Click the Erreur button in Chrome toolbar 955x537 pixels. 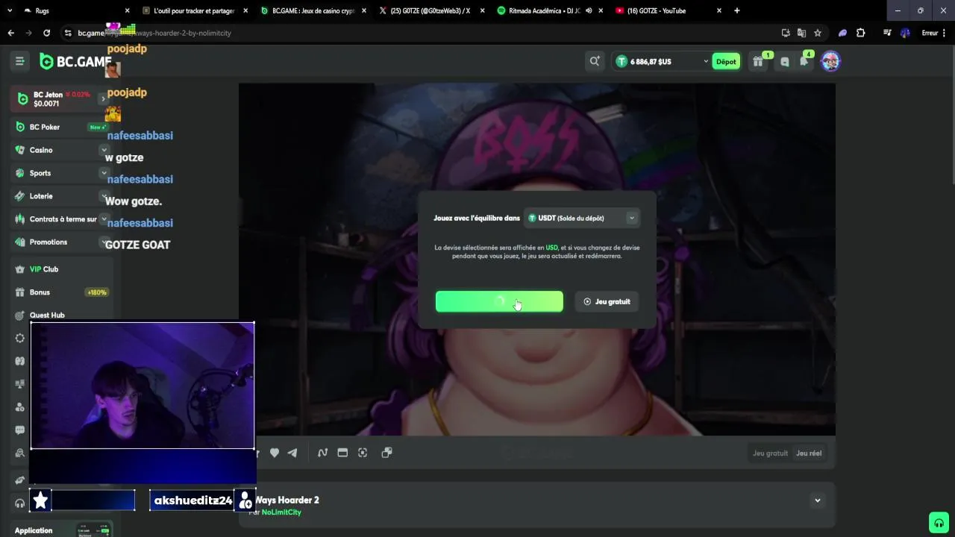tap(930, 33)
